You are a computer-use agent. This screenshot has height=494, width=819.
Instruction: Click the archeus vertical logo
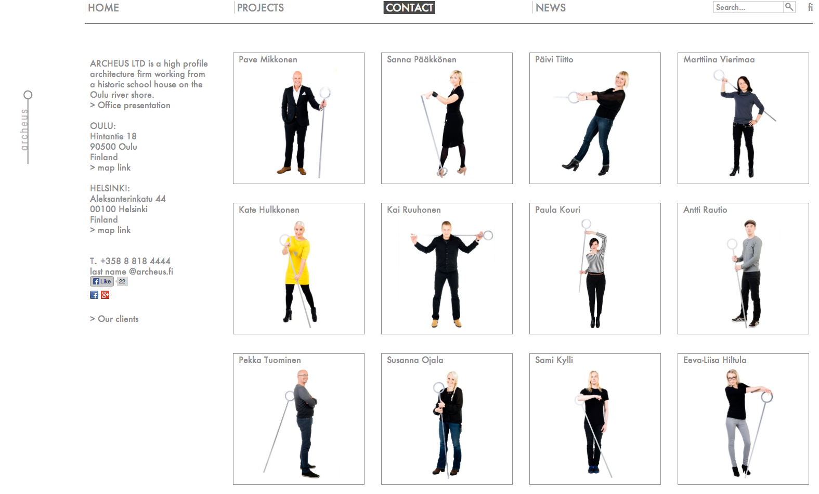tap(26, 127)
